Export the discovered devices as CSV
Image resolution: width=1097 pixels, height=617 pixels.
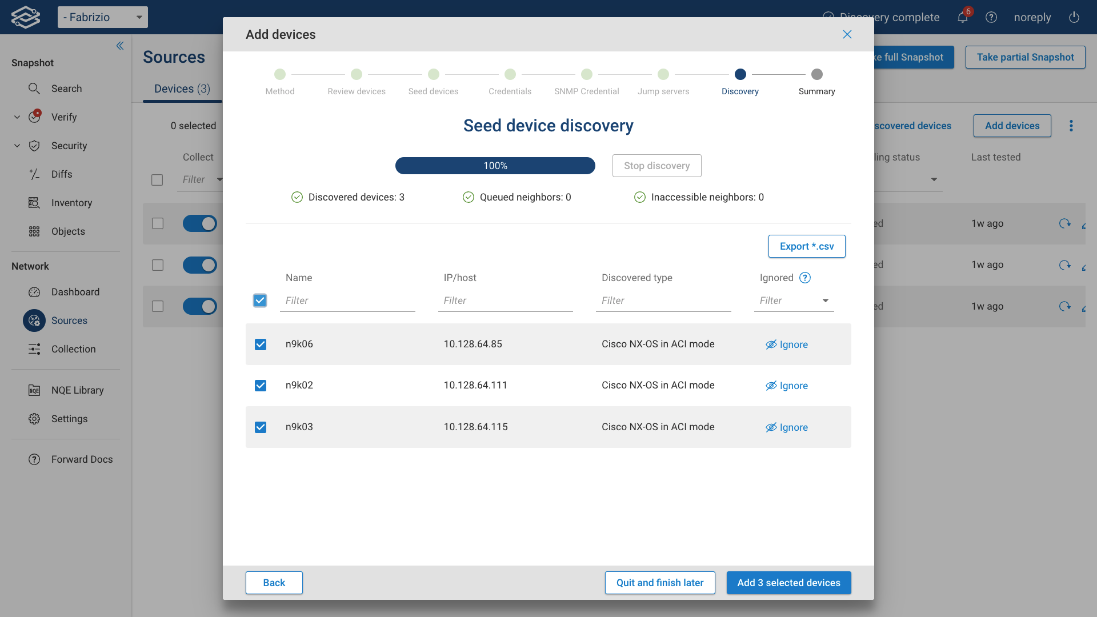point(807,246)
